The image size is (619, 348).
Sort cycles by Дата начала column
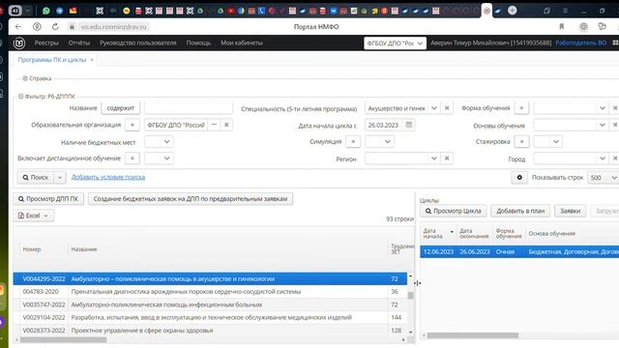click(438, 233)
